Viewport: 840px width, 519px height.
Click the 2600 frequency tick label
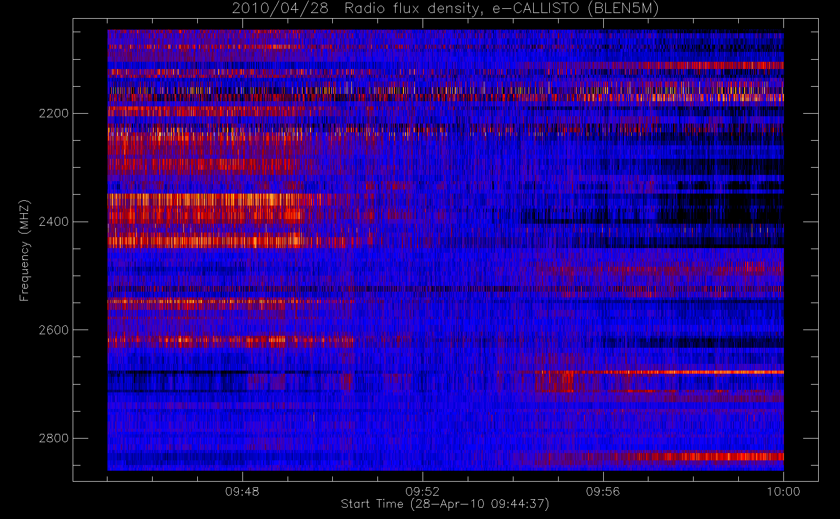(x=54, y=330)
